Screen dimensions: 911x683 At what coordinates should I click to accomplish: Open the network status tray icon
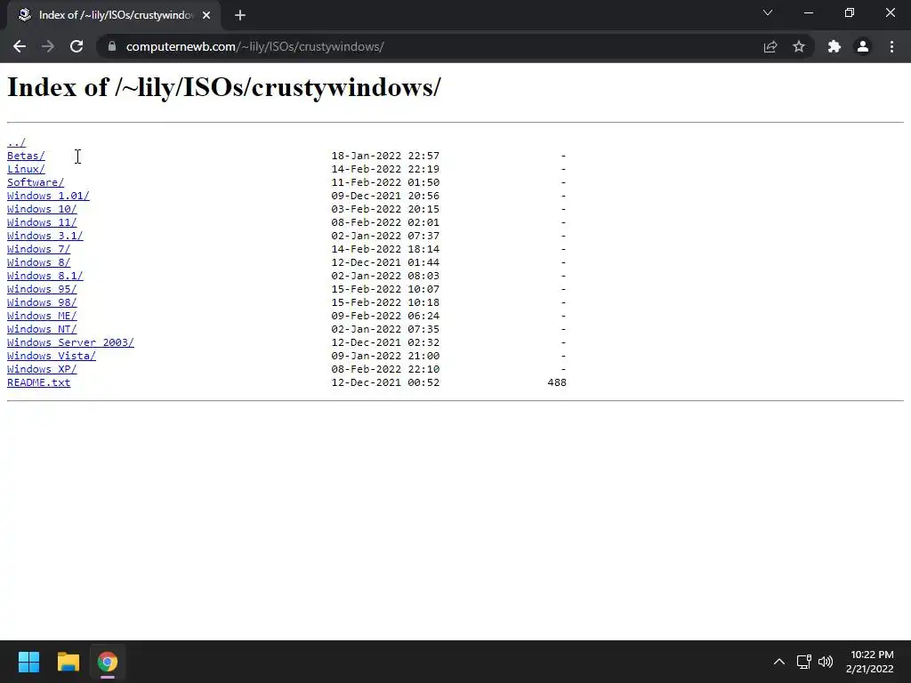(x=804, y=662)
